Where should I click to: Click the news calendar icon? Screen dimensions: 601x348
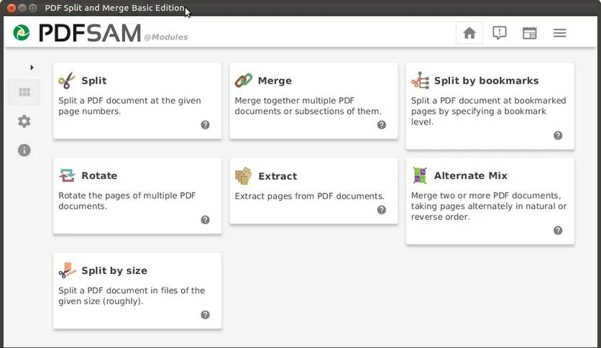(x=530, y=33)
